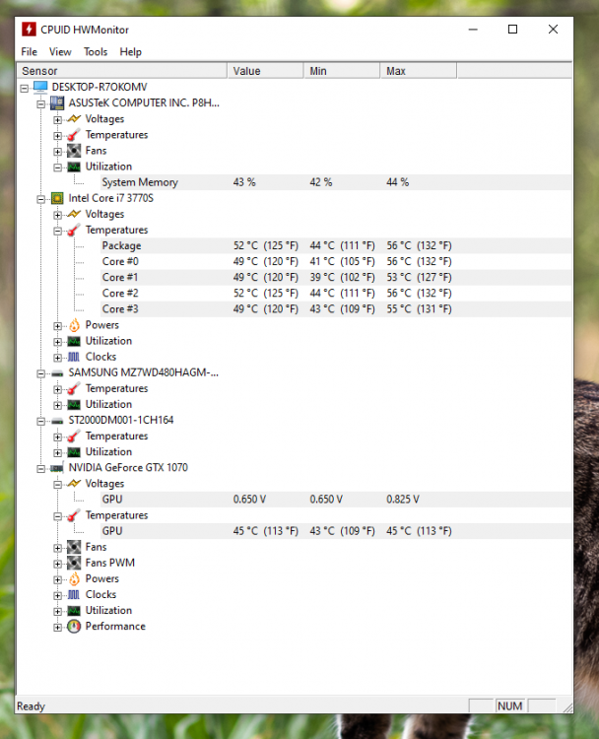Collapse the SAMSUNG MZ7WD480HAGM node
This screenshot has width=599, height=739.
click(x=41, y=373)
